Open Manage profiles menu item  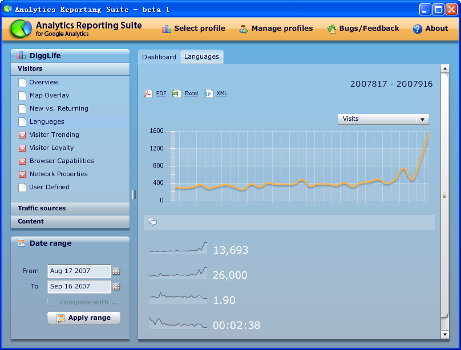276,29
